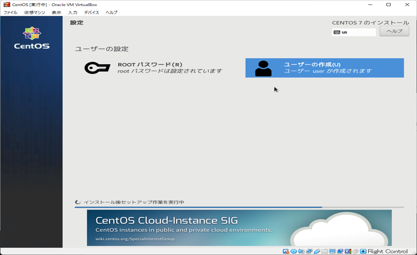
Task: Open the 表示 menu
Action: [56, 12]
